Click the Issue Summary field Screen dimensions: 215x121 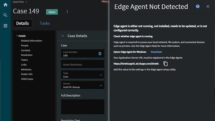83,64
